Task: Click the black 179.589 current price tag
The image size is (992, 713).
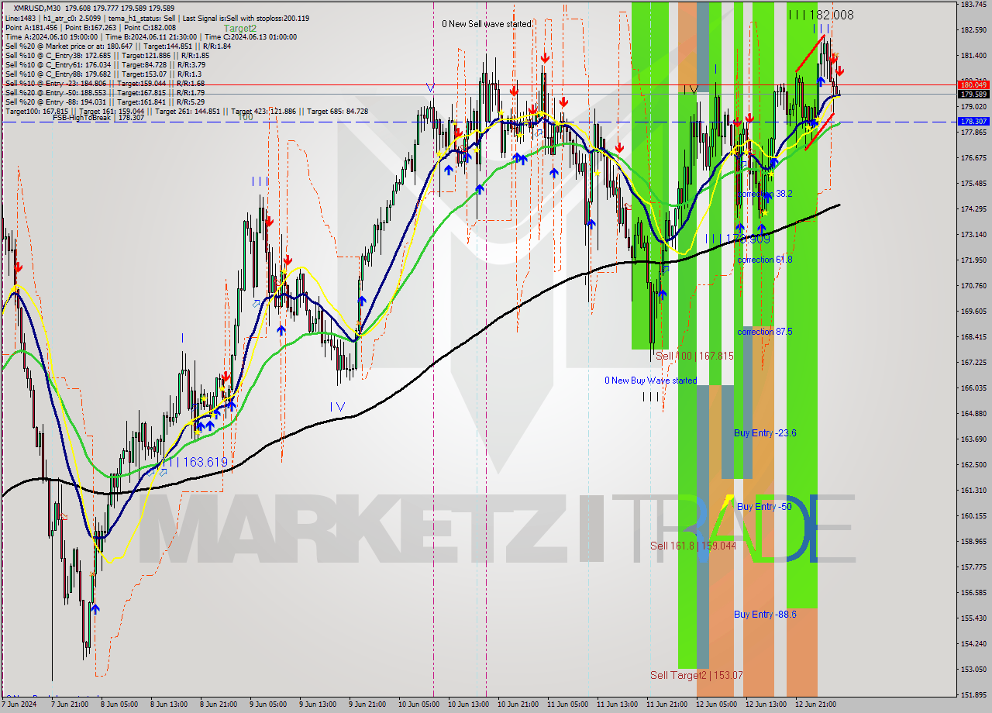Action: click(x=973, y=94)
